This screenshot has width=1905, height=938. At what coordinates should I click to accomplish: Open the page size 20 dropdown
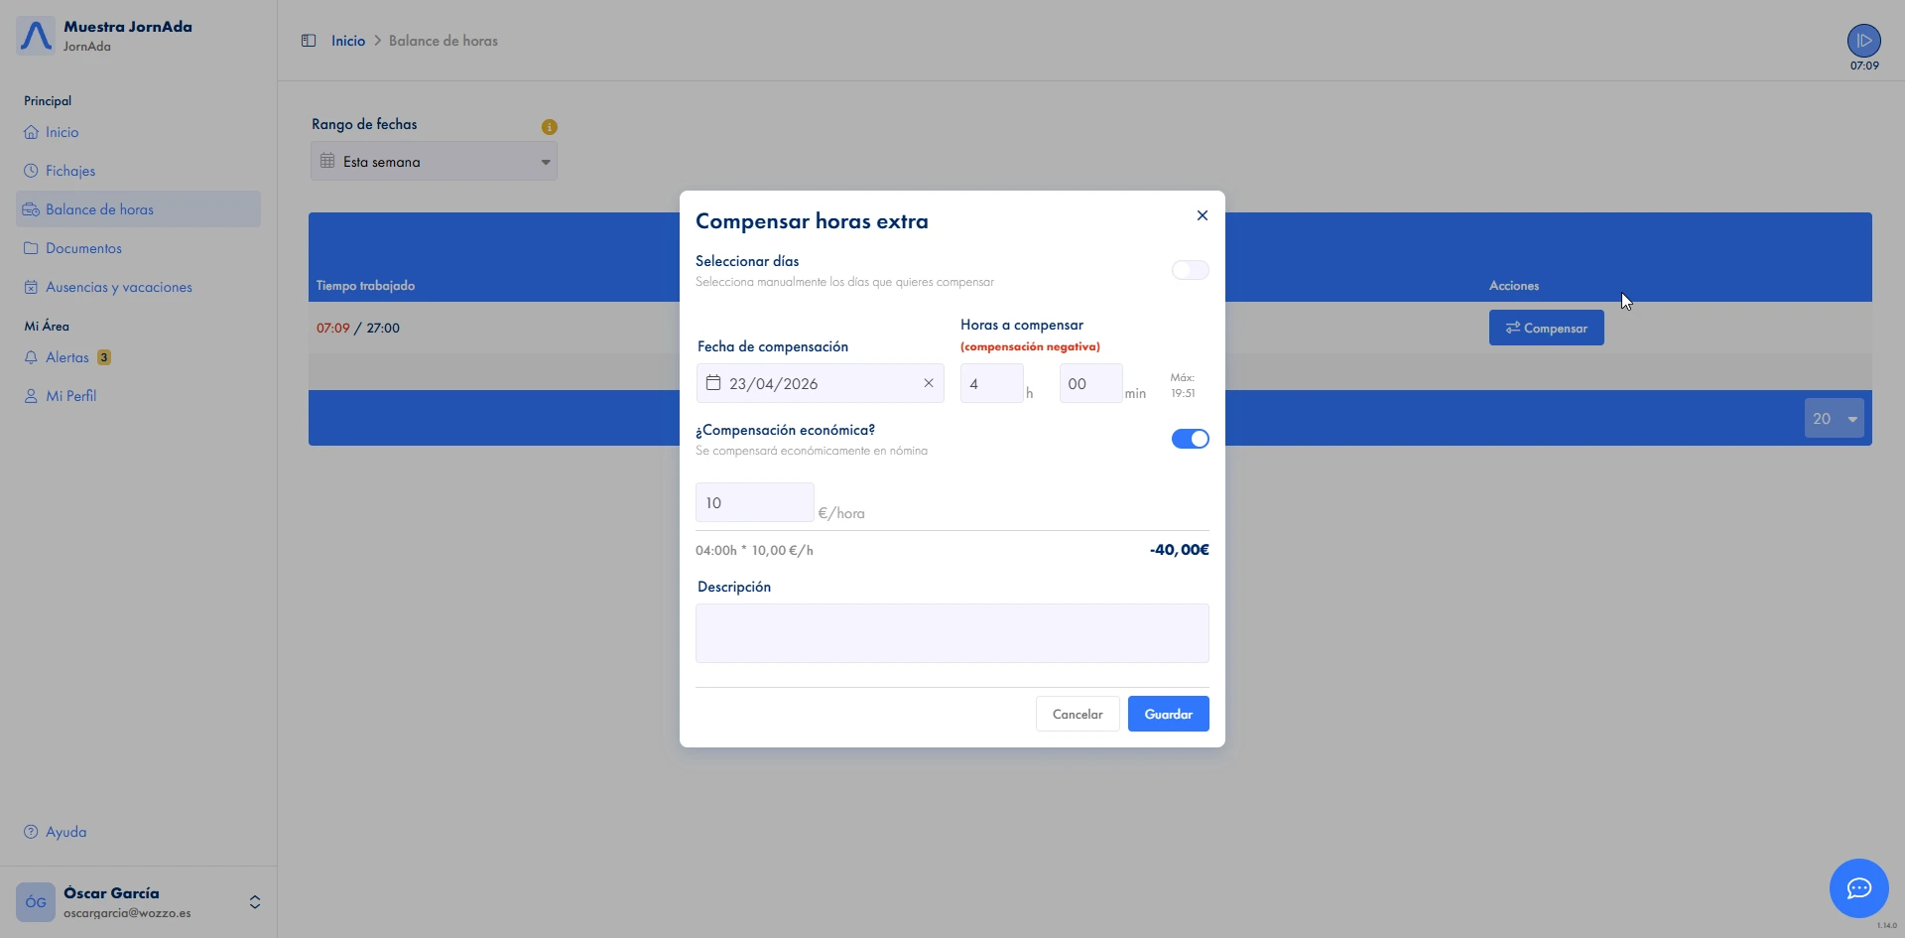tap(1834, 419)
